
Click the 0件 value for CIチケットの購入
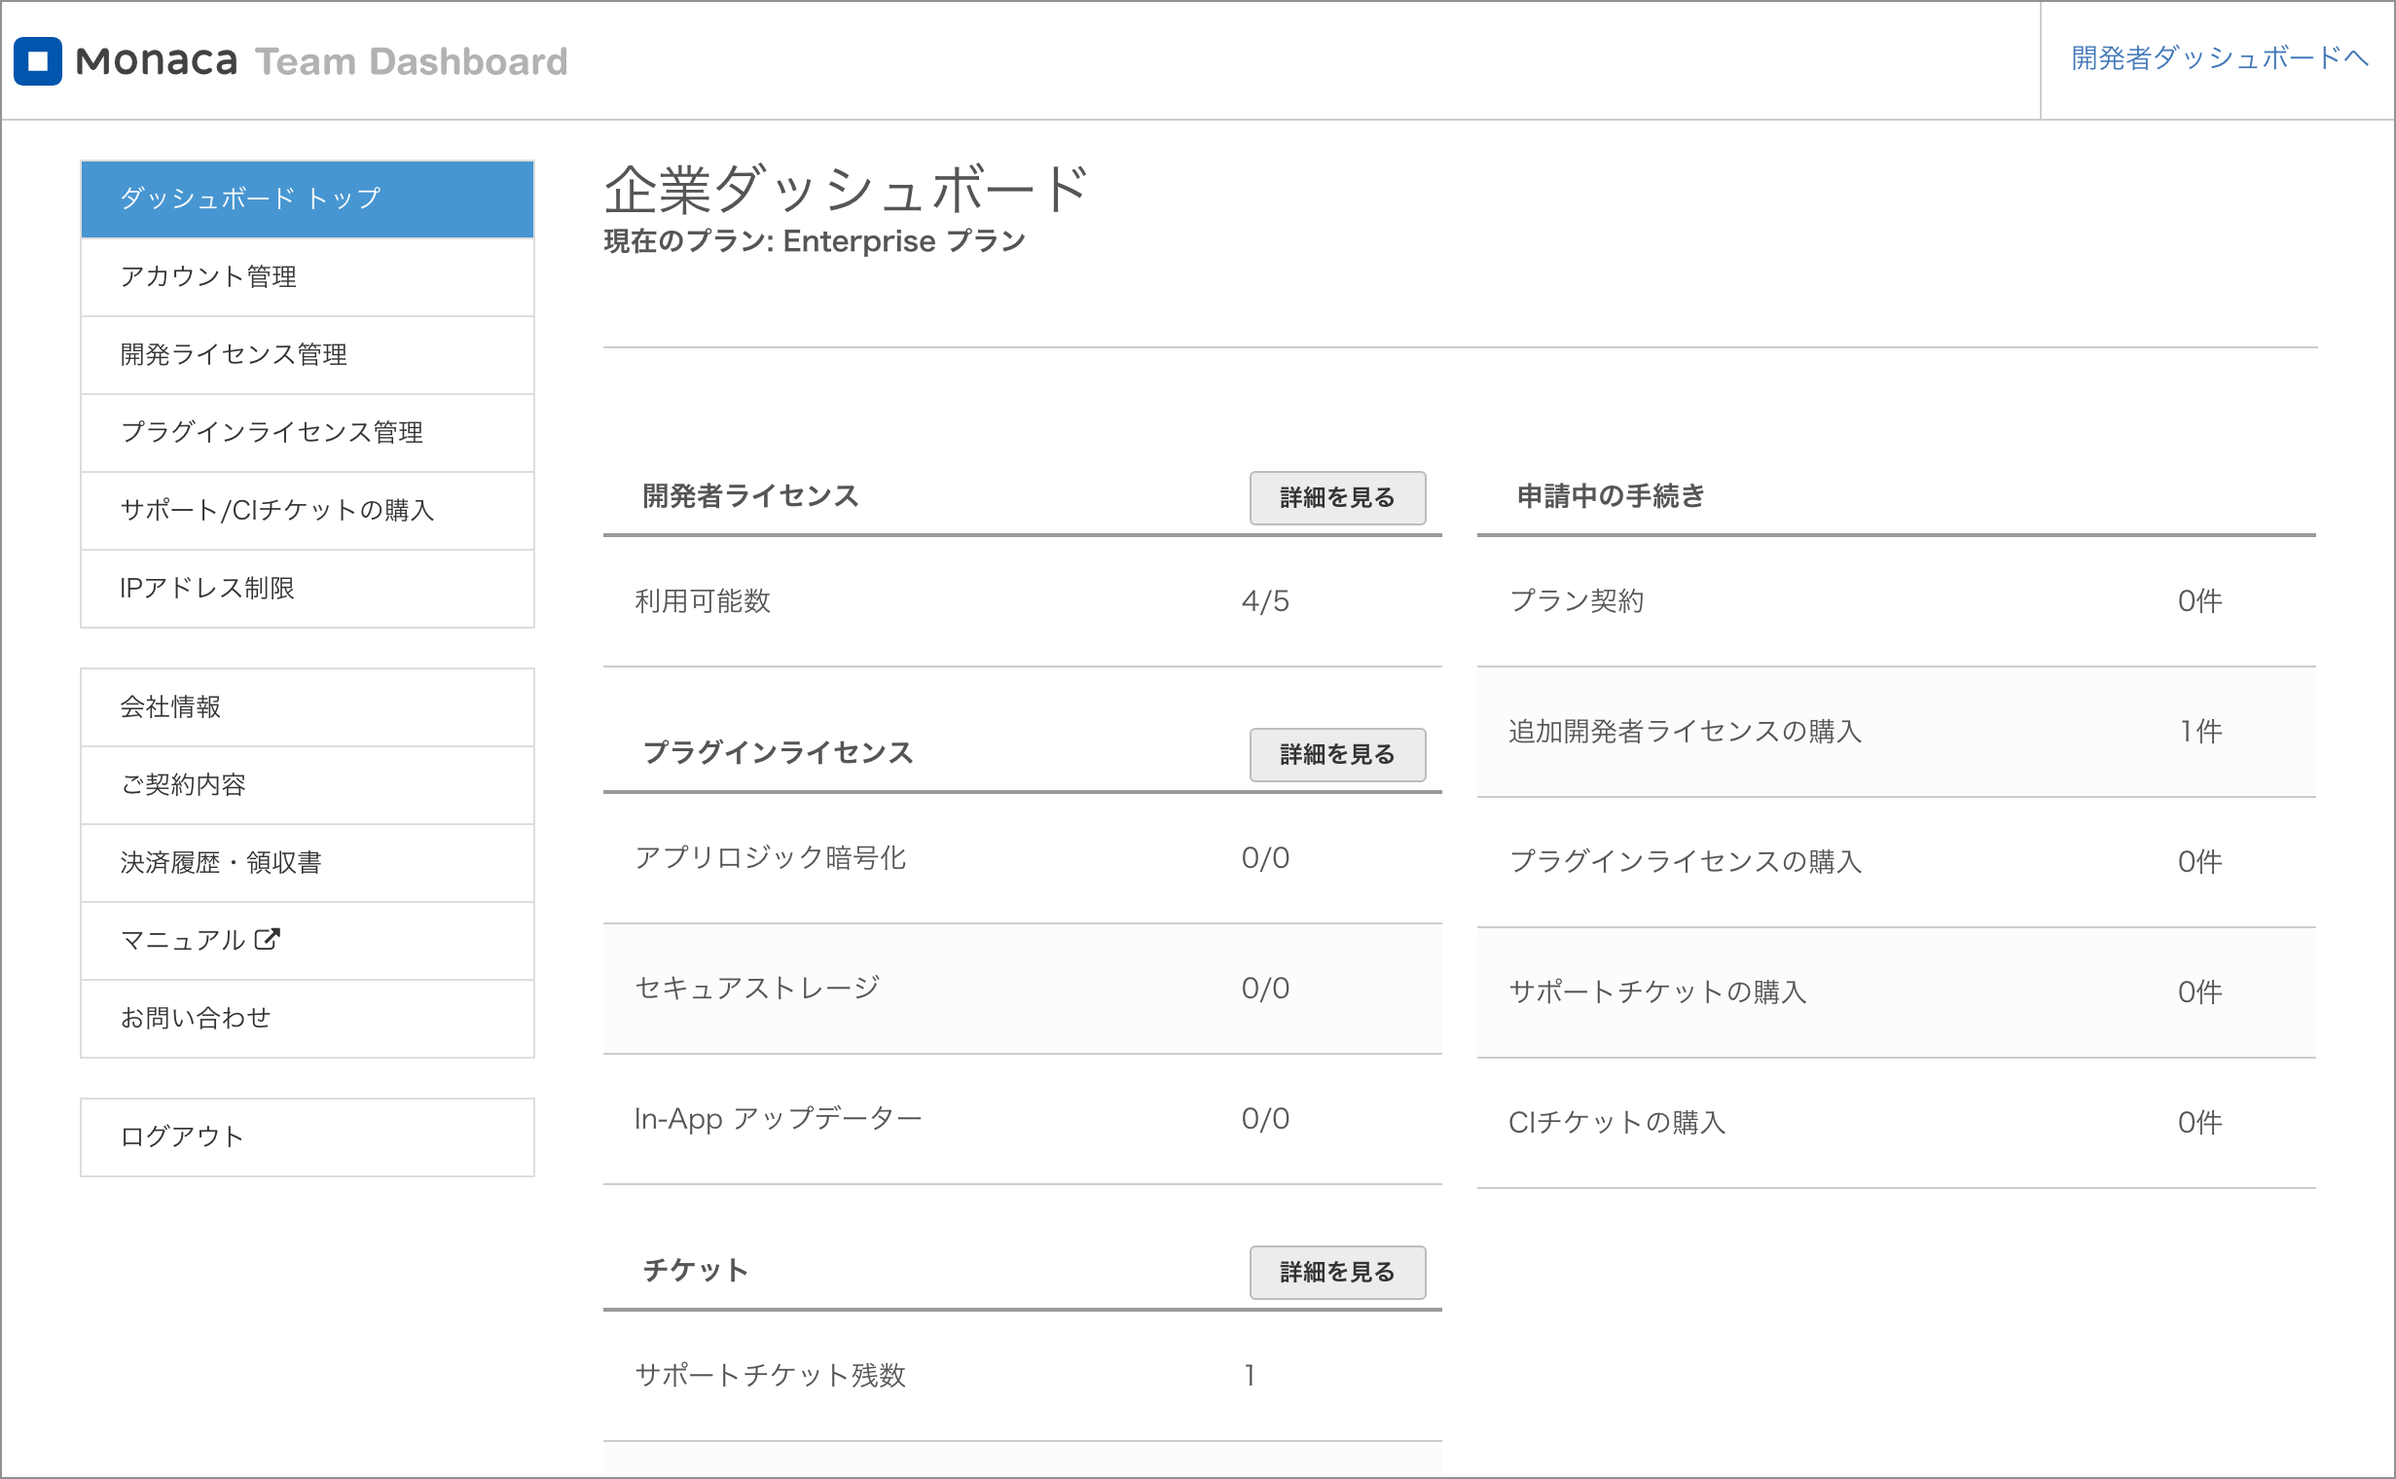[x=2200, y=1123]
